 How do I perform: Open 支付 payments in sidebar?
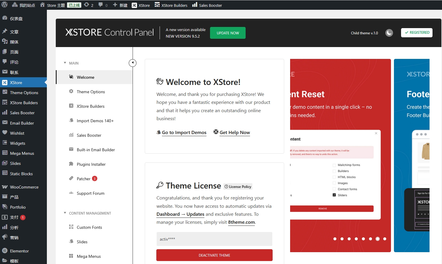pyautogui.click(x=23, y=217)
